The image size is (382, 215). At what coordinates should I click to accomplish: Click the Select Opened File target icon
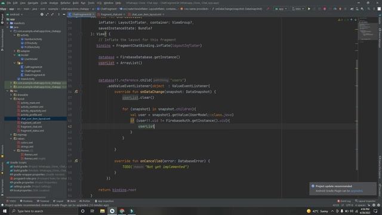[x=42, y=14]
